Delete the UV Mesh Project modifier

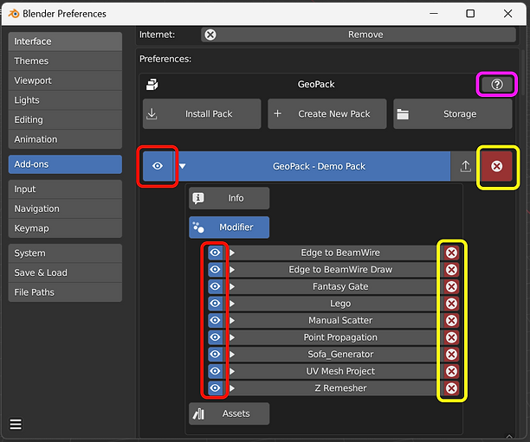tap(451, 371)
